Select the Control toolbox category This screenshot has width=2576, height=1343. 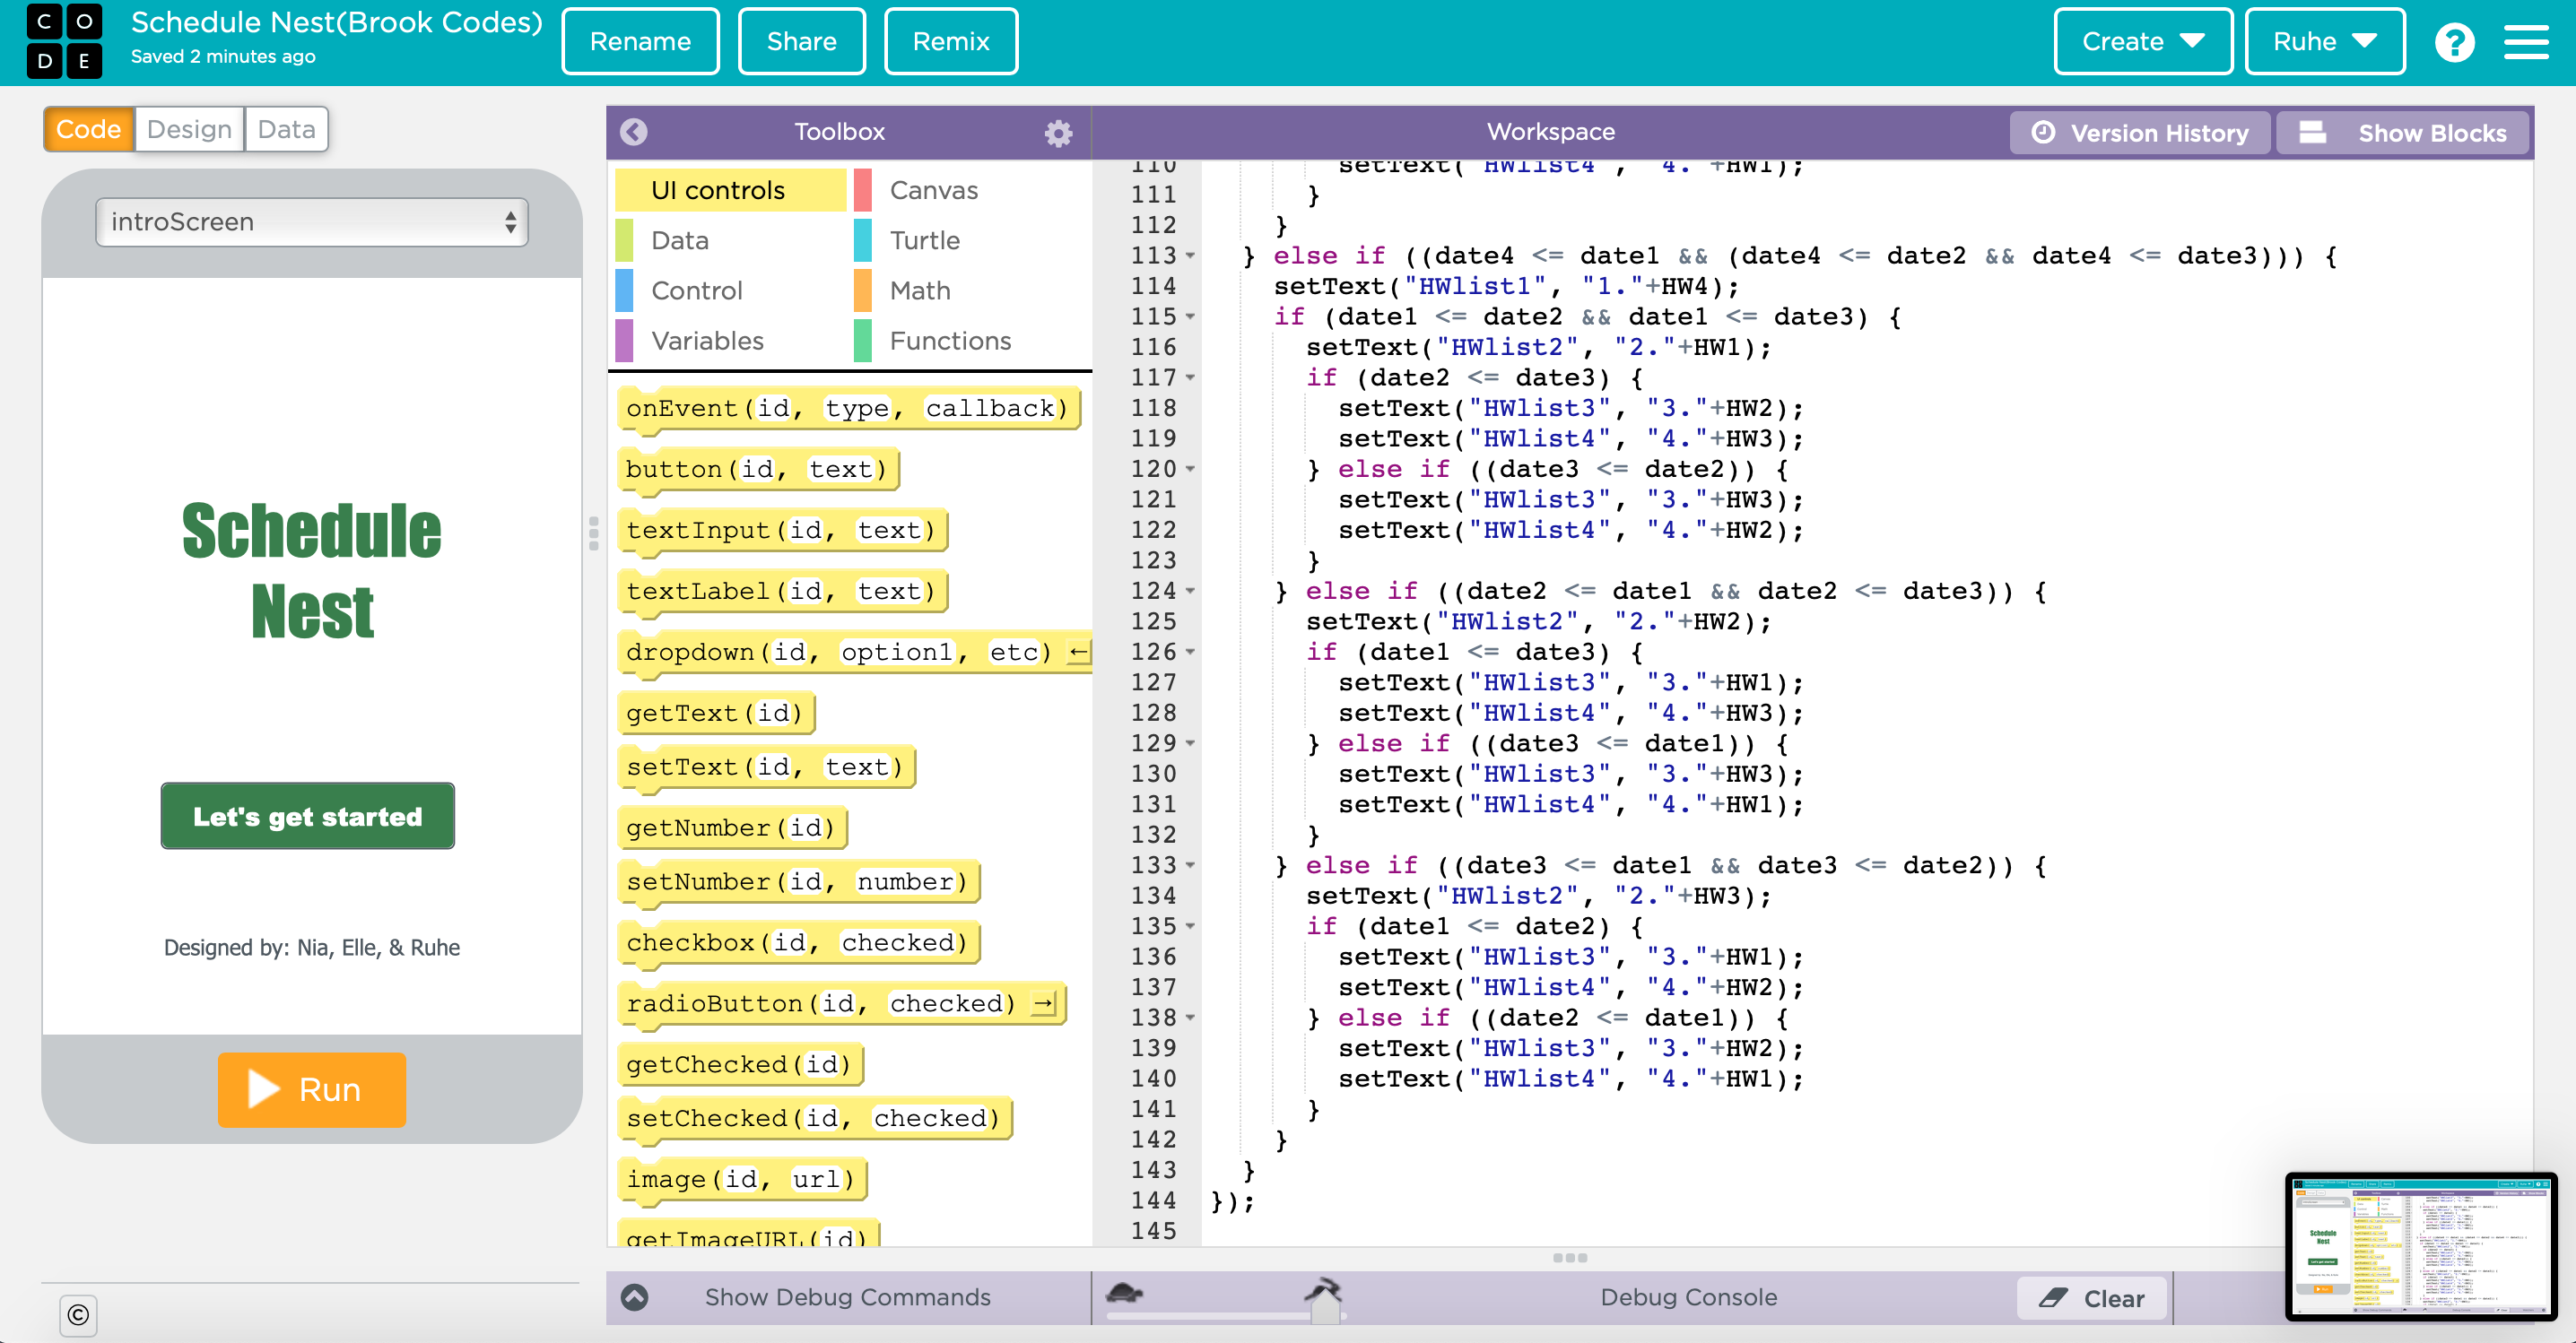(696, 290)
